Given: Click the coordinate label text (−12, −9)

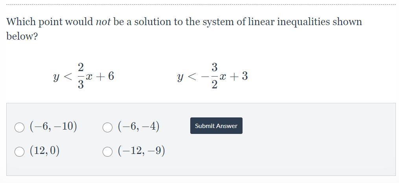Looking at the screenshot, I should pos(142,151).
